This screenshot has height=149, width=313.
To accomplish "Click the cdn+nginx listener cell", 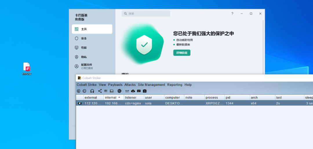I will pyautogui.click(x=134, y=103).
